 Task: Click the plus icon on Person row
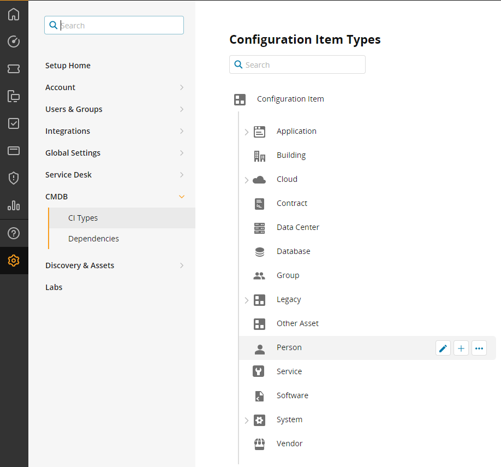(x=461, y=348)
